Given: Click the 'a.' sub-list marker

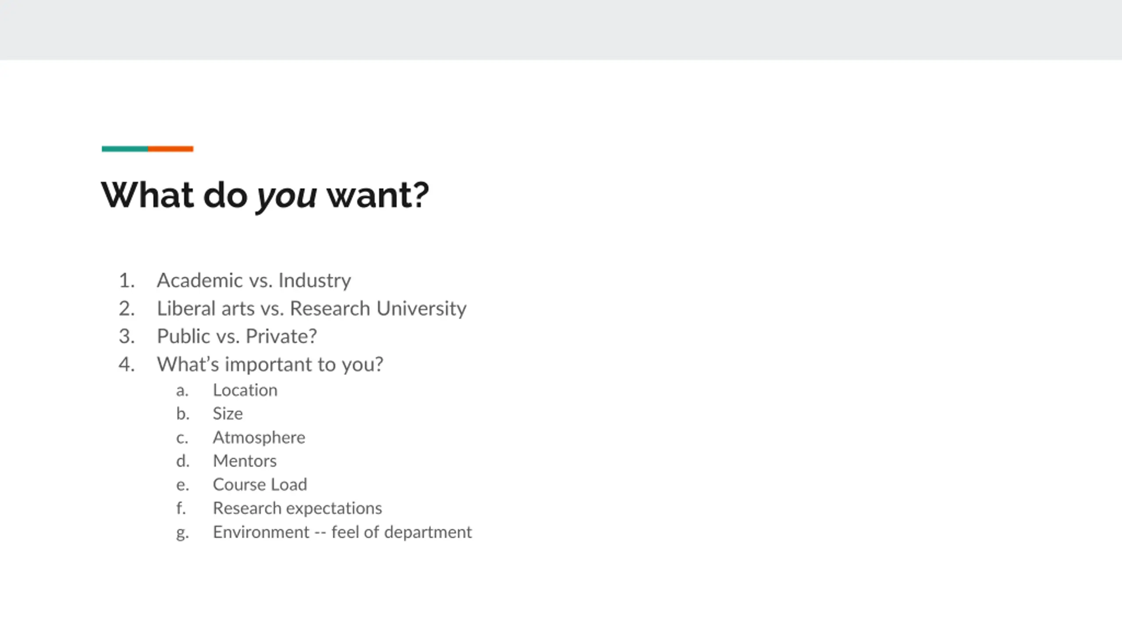Looking at the screenshot, I should pyautogui.click(x=182, y=390).
